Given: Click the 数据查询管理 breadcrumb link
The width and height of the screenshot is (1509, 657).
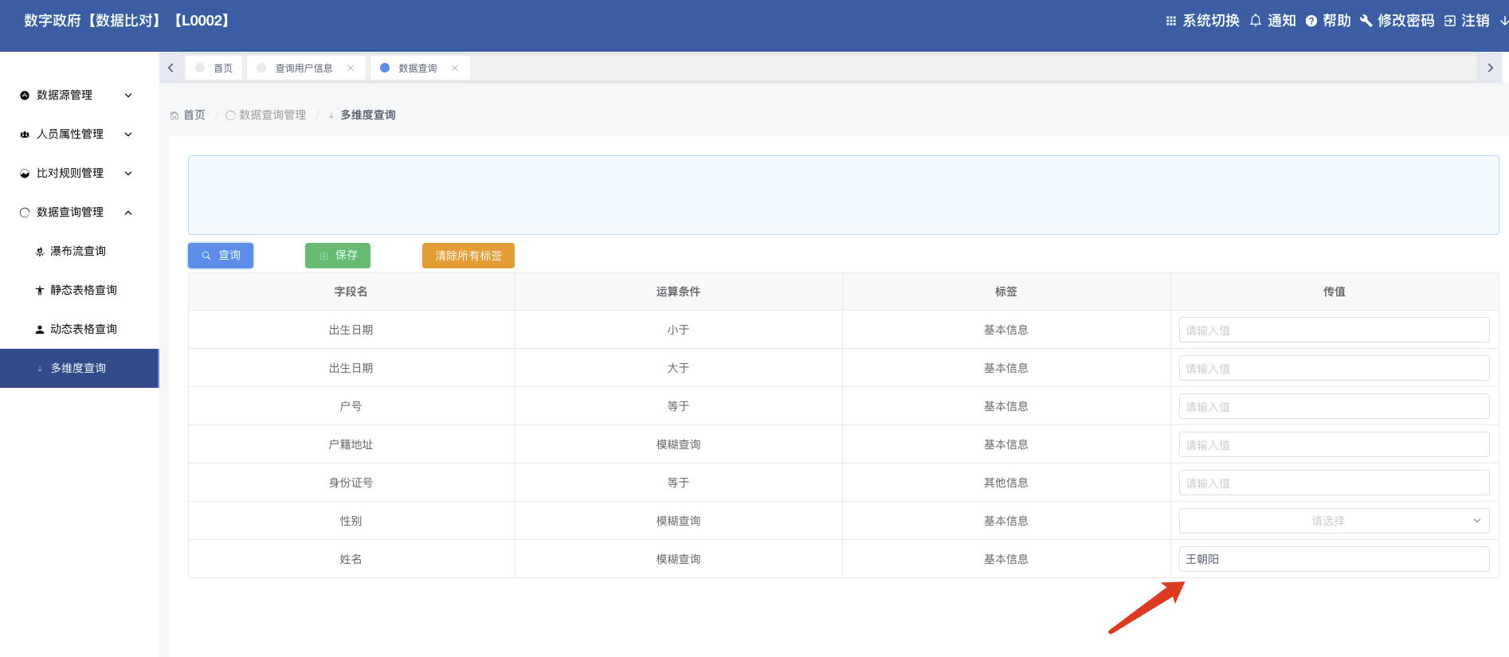Looking at the screenshot, I should (x=272, y=115).
